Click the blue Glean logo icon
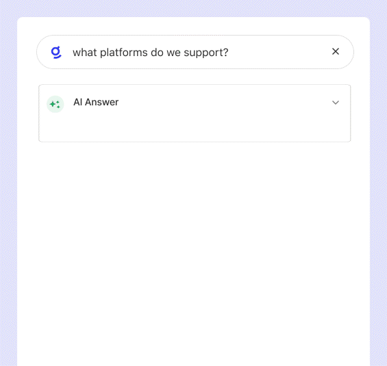The height and width of the screenshot is (366, 387). click(x=56, y=52)
